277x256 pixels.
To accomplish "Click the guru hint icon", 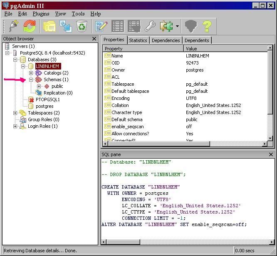I will click(x=190, y=26).
